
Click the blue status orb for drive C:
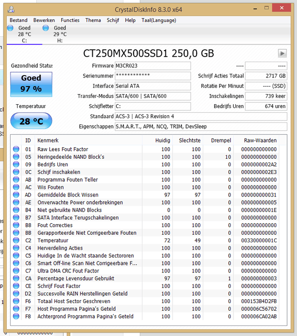pos(11,28)
